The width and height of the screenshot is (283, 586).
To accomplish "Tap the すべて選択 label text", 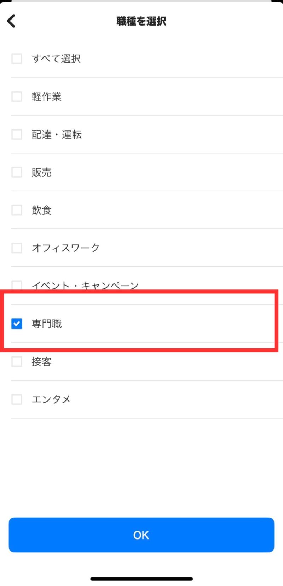I will point(56,59).
